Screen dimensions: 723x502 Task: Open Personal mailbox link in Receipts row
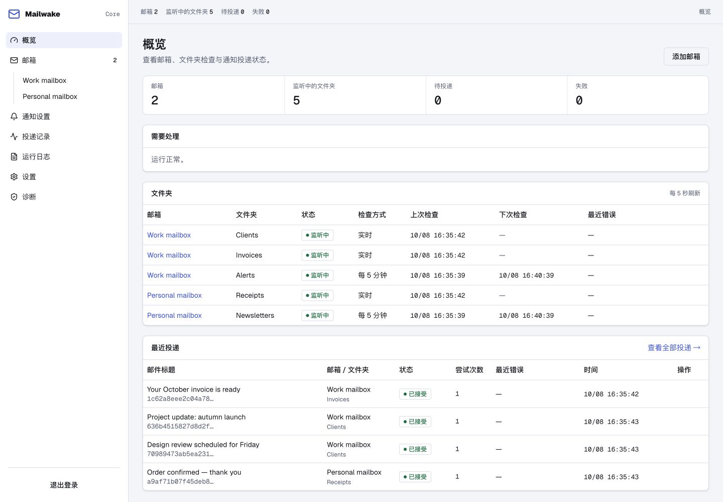tap(174, 295)
